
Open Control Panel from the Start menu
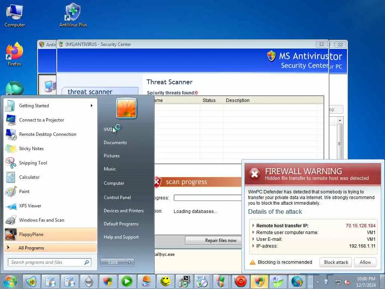pyautogui.click(x=117, y=197)
